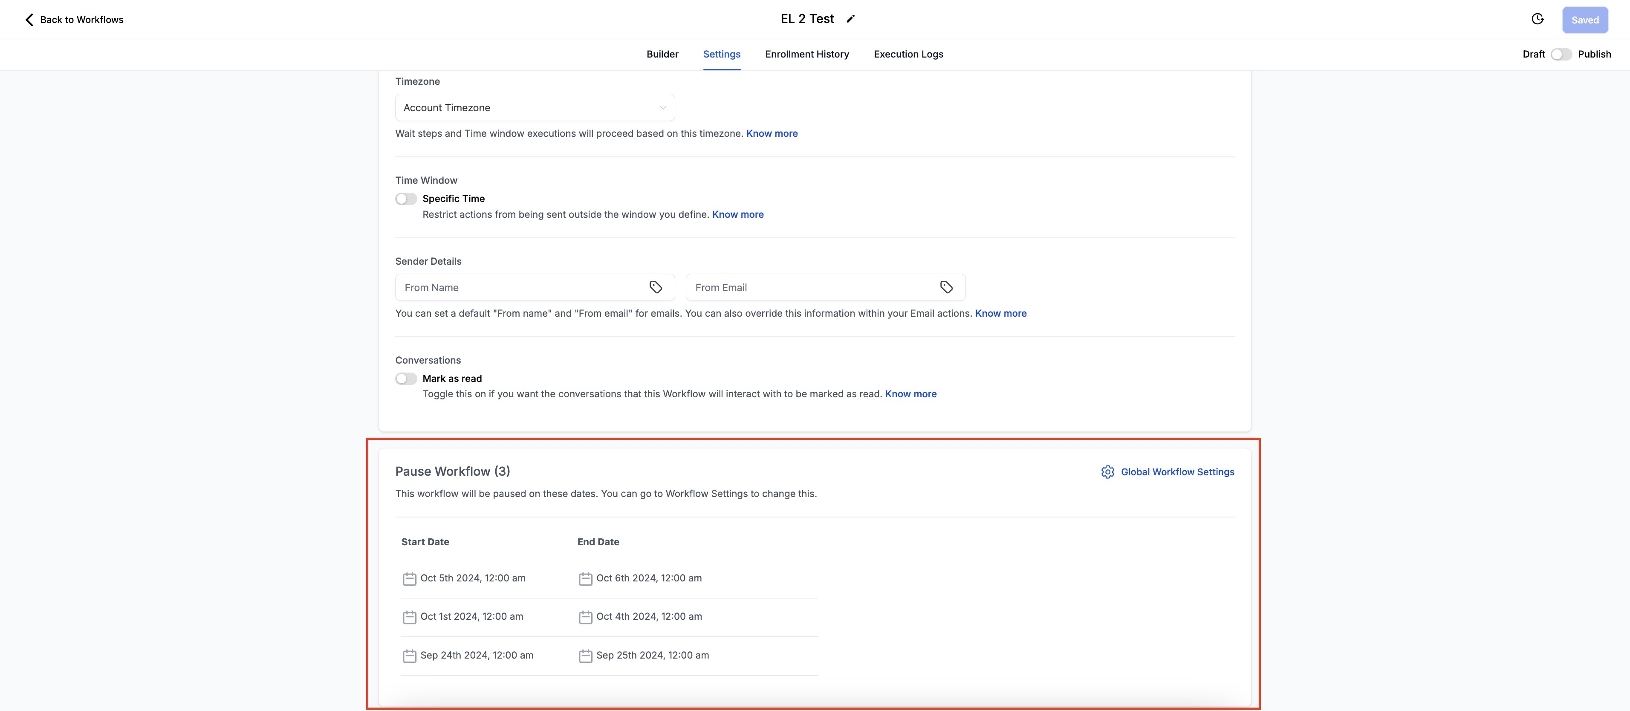Switch Draft to Publish toggle

(1561, 55)
